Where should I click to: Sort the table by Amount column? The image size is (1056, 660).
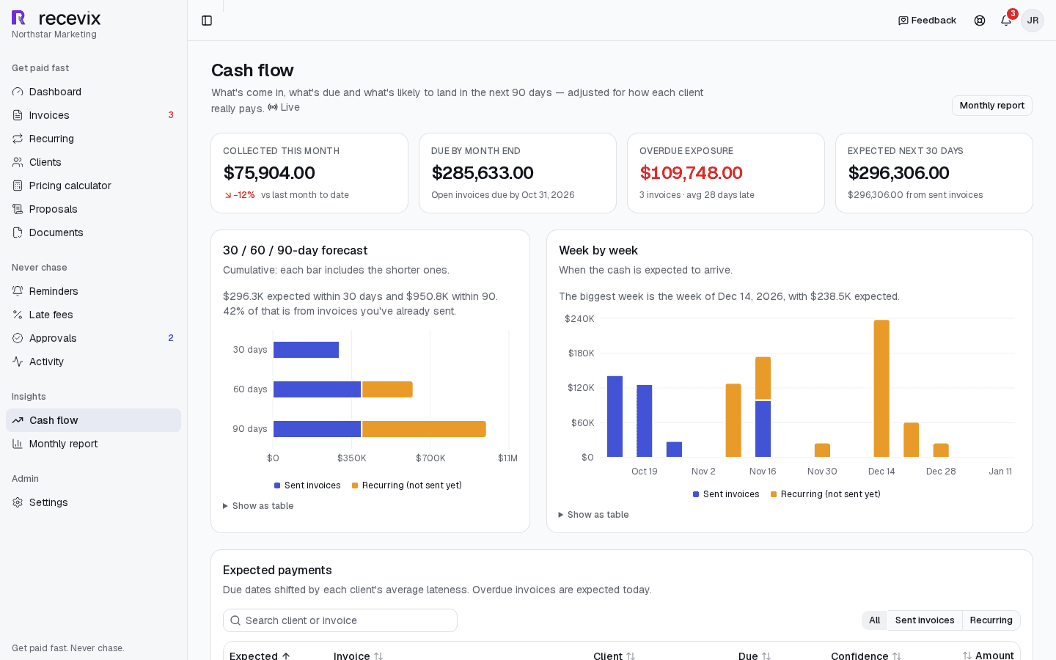point(989,656)
